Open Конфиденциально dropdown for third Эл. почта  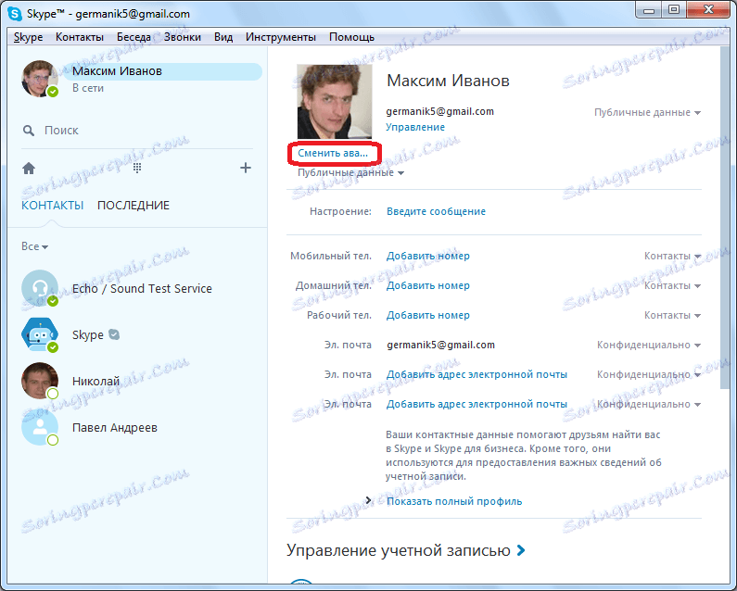tap(649, 404)
